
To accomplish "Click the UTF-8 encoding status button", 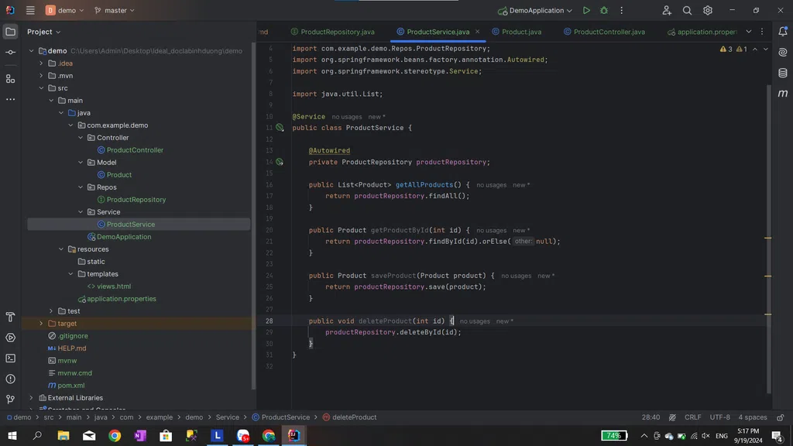I will pyautogui.click(x=719, y=417).
